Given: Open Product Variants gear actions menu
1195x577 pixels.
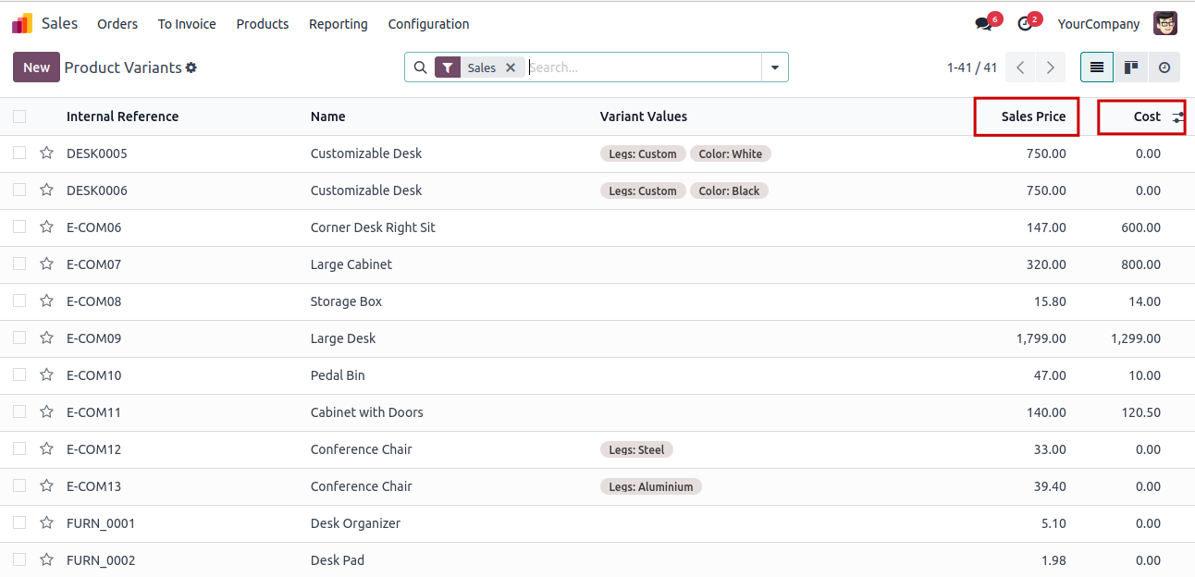Looking at the screenshot, I should tap(191, 68).
